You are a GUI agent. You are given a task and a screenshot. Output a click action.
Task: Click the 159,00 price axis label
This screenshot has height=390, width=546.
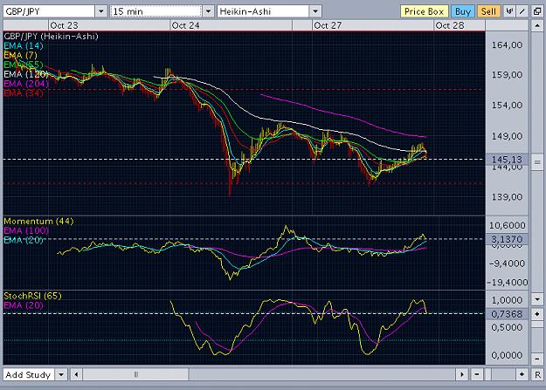click(507, 74)
